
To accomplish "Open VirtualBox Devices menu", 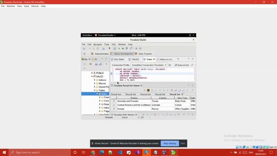I will point(35,6).
